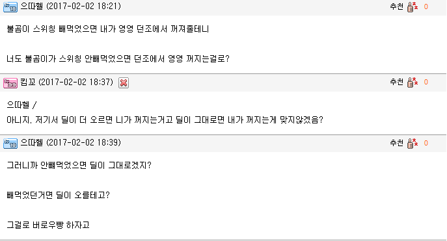Click the '으따헬 /' mention in 킴꼬's reply
The height and width of the screenshot is (241, 447).
click(x=21, y=105)
